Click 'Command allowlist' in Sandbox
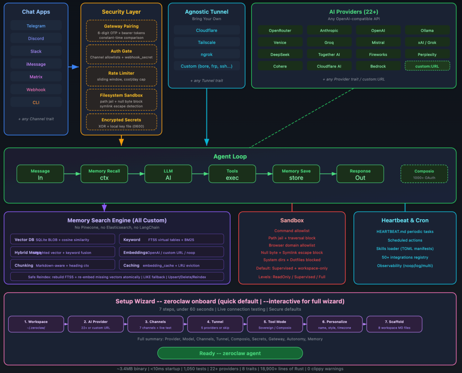This screenshot has height=373, width=462. 292,231
